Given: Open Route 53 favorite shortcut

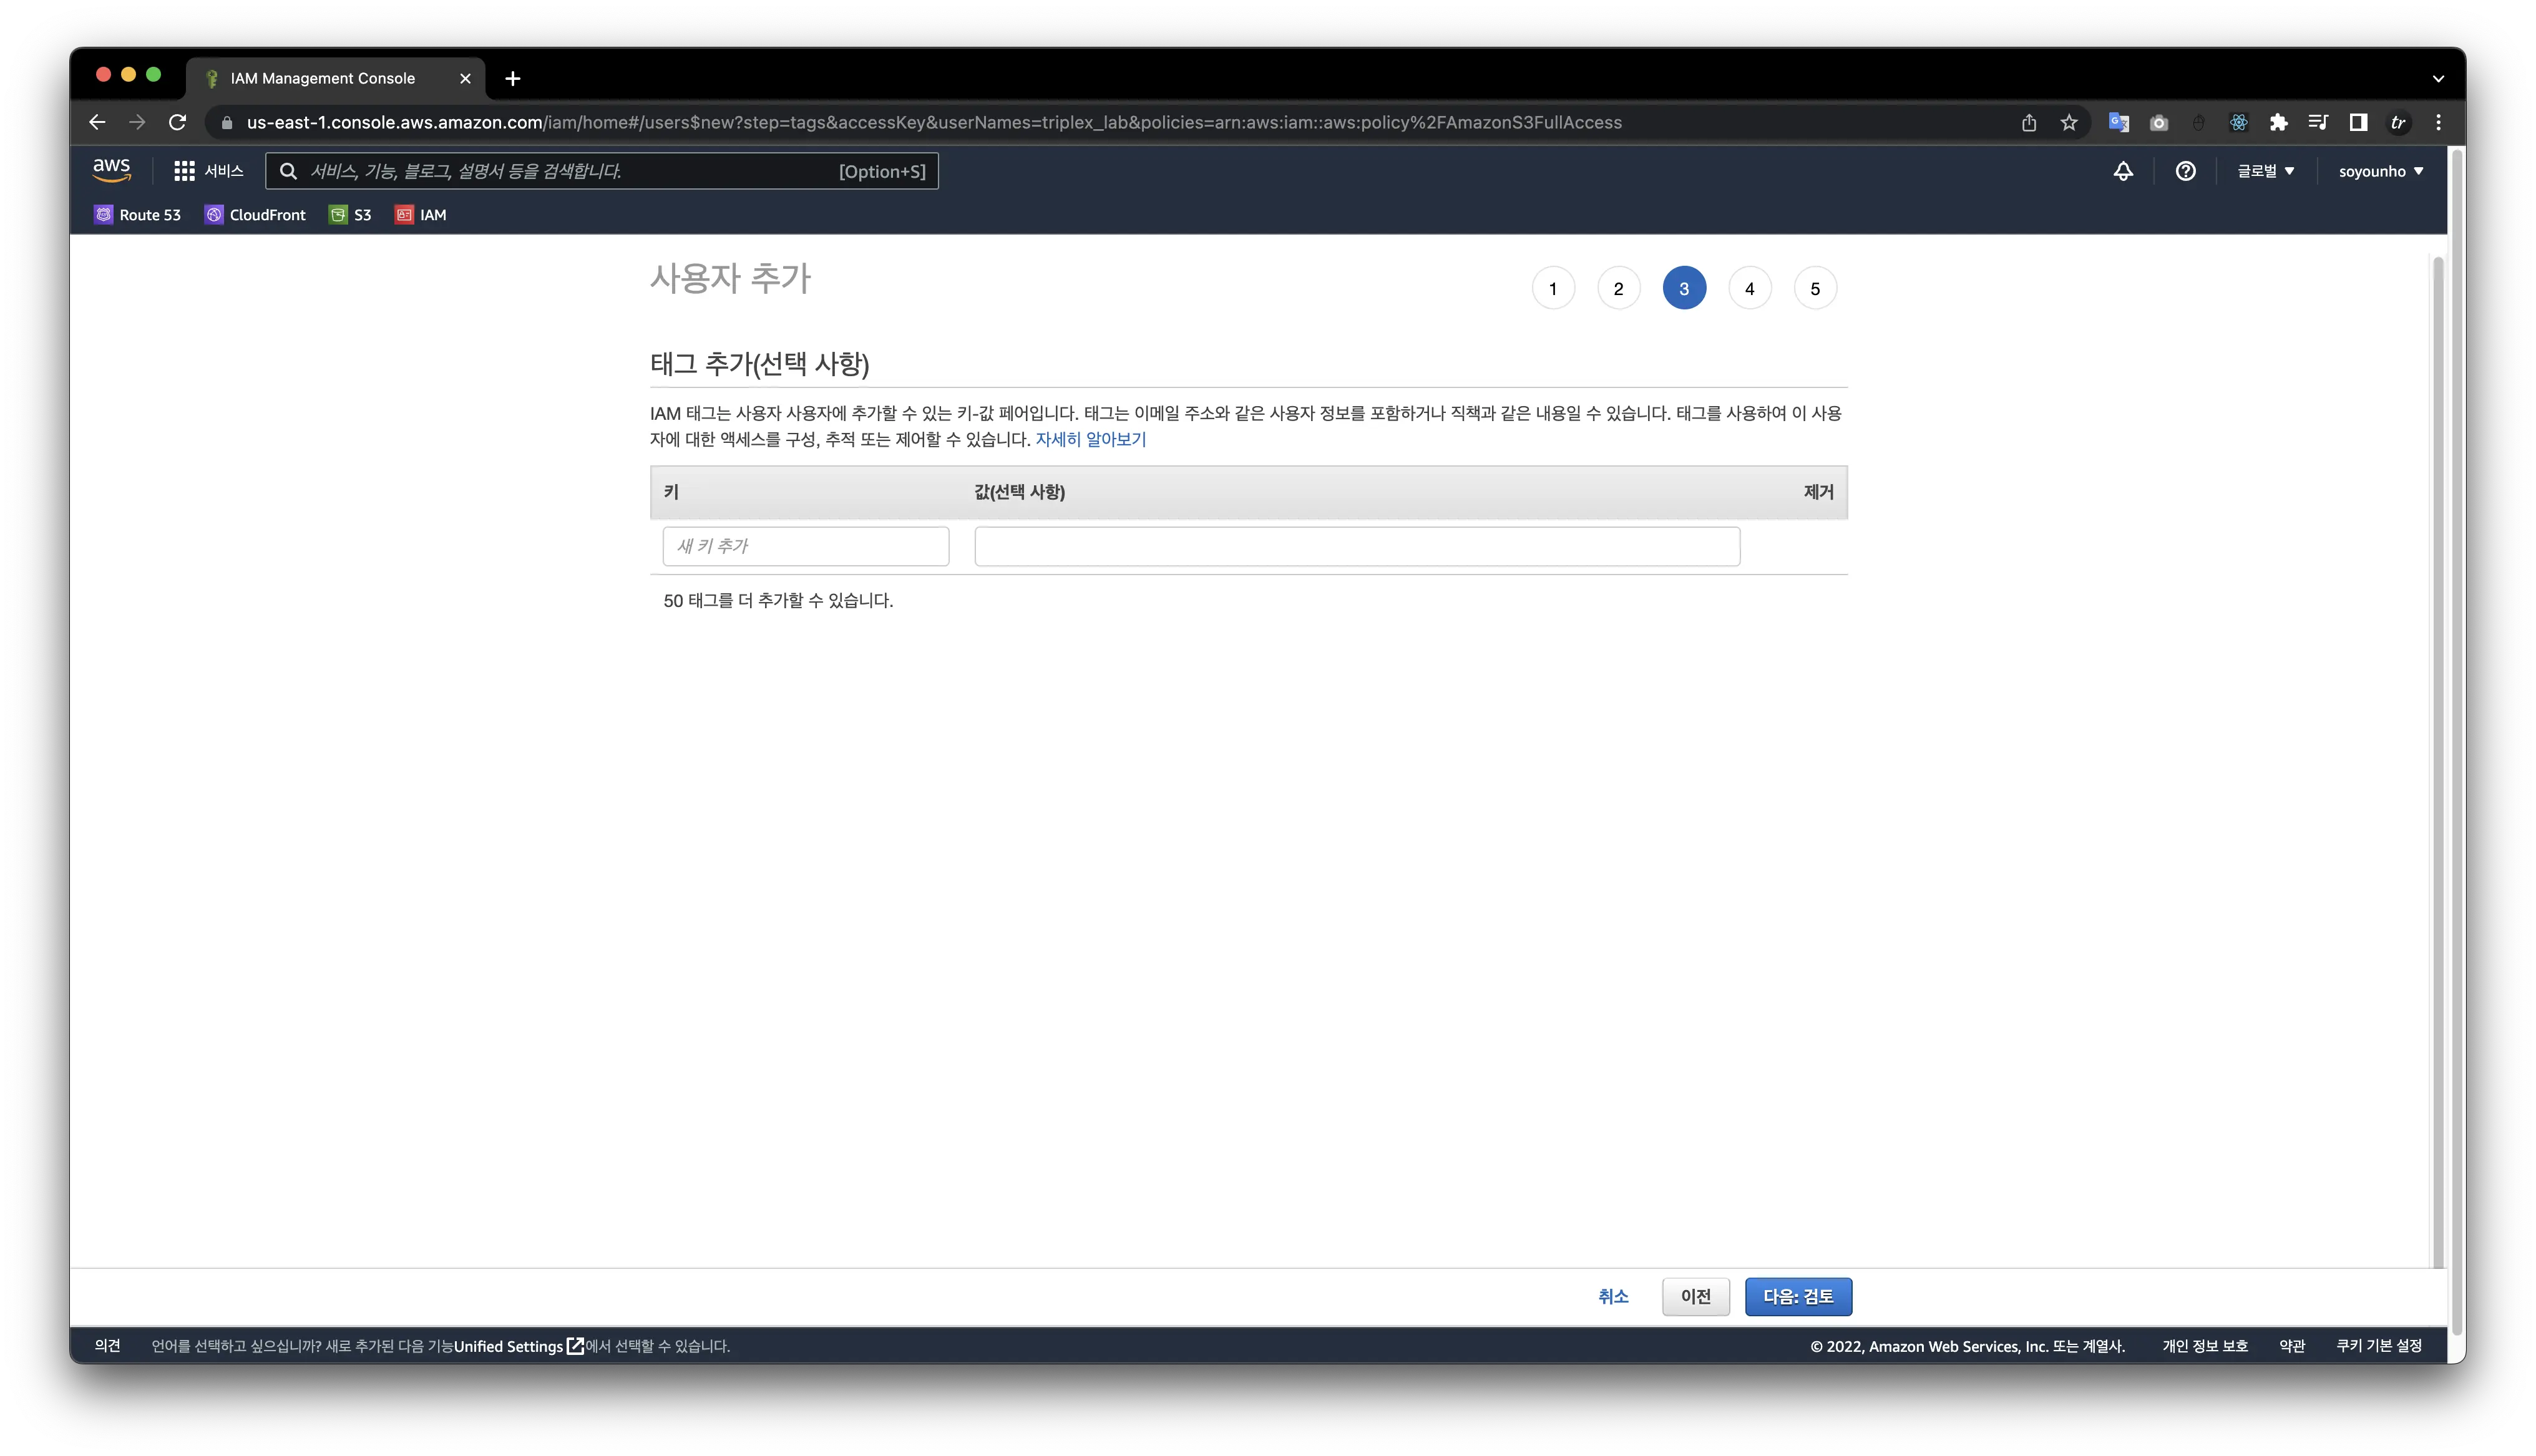Looking at the screenshot, I should click(x=138, y=215).
